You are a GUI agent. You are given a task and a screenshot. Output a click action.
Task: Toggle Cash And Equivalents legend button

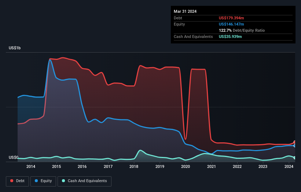point(84,181)
